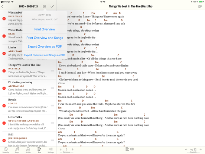
Task: Select the BASTILLE artist label in list
Action: click(x=14, y=68)
